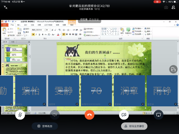Open the add participant icon
Viewport: 179px width, 134px height.
pos(173,7)
